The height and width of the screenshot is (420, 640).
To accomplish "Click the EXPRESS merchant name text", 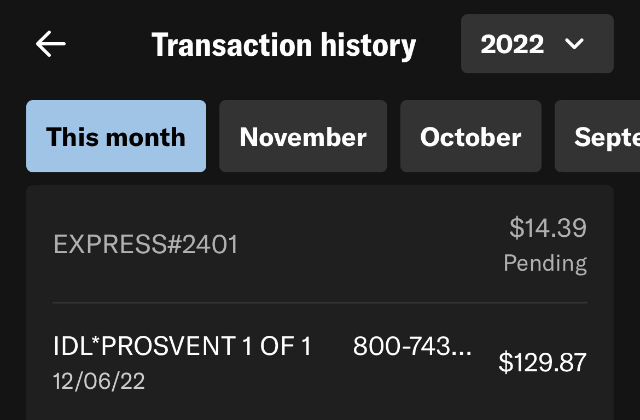I will pyautogui.click(x=108, y=244).
